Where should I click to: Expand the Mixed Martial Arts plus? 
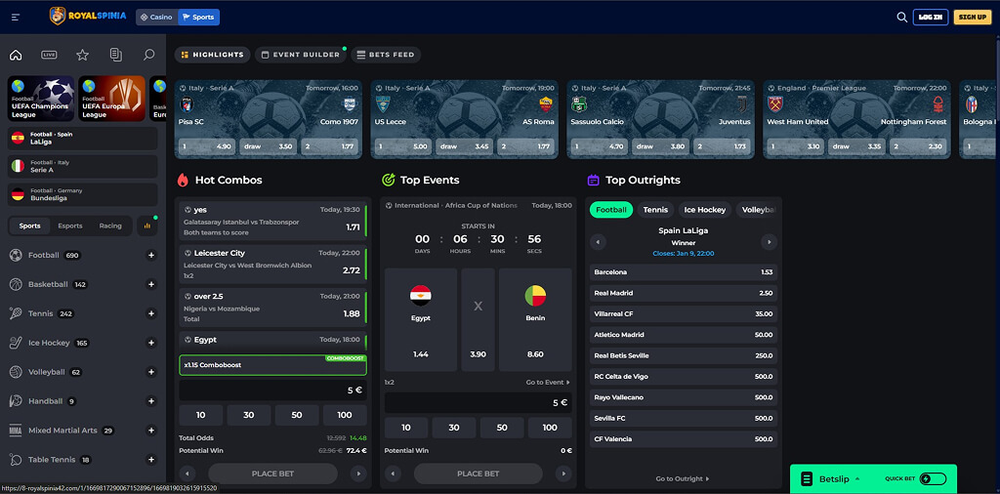click(151, 431)
